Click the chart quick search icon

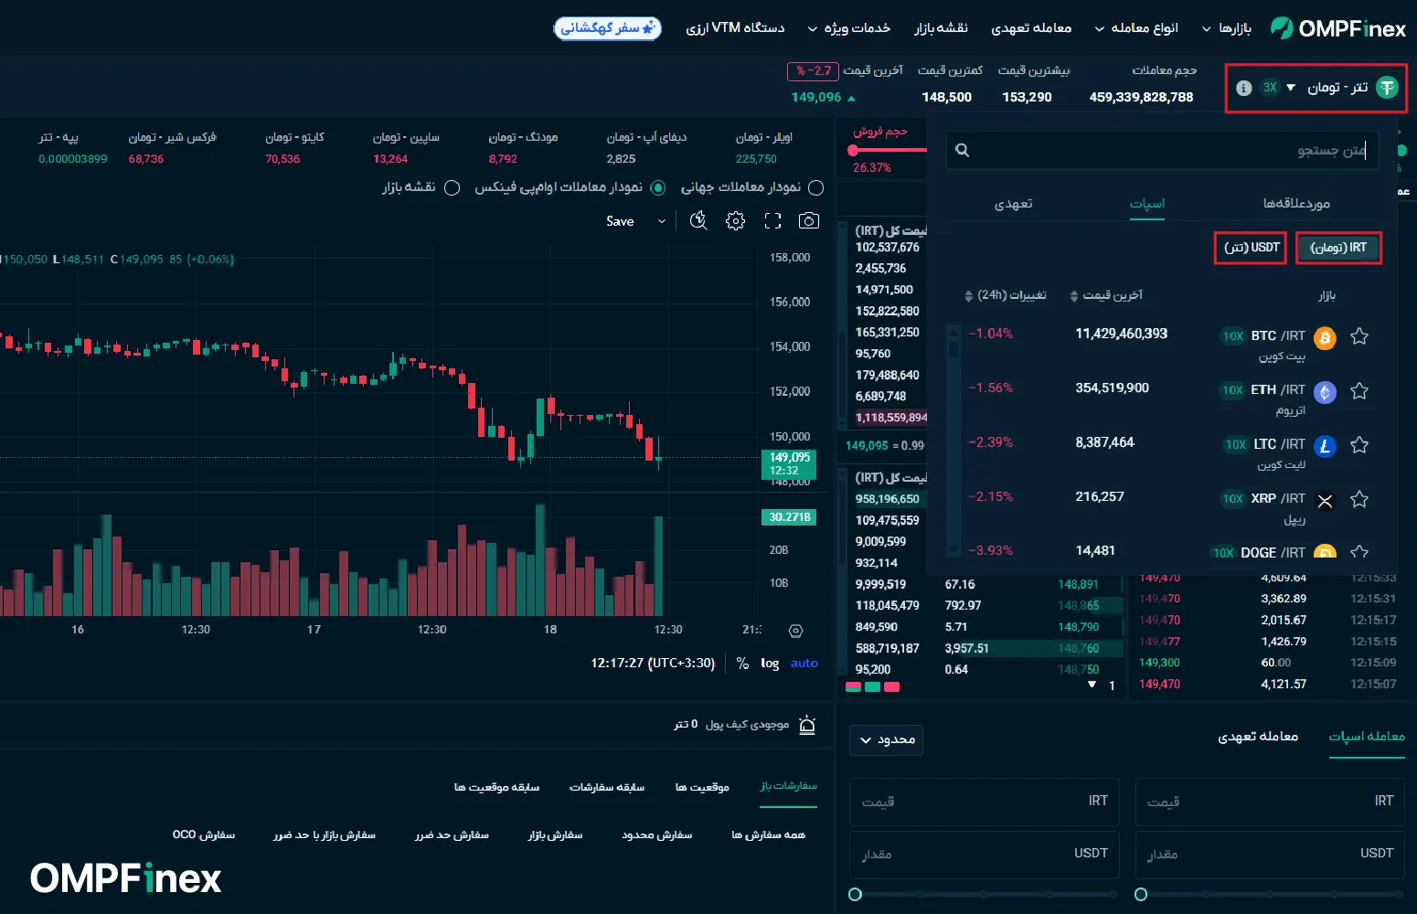pos(698,220)
